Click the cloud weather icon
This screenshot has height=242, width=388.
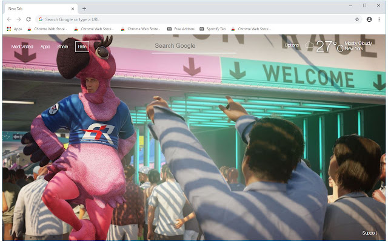[309, 45]
